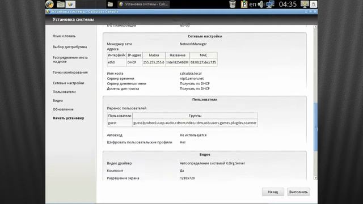Open 'Точки монтирования' step
Viewport: 363px width, 204px height.
[x=70, y=73]
